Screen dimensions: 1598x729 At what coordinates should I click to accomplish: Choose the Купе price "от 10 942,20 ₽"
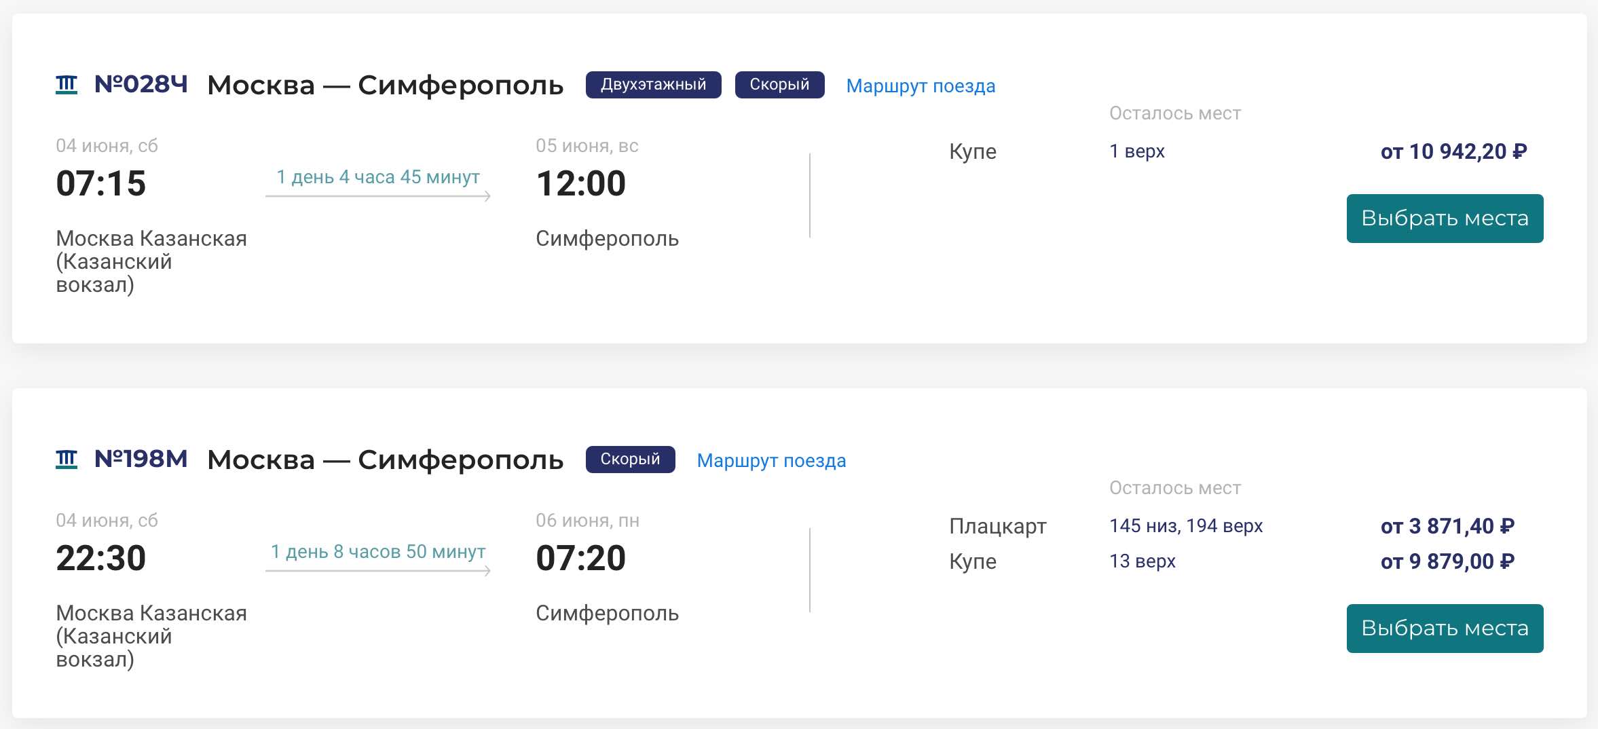coord(1453,151)
